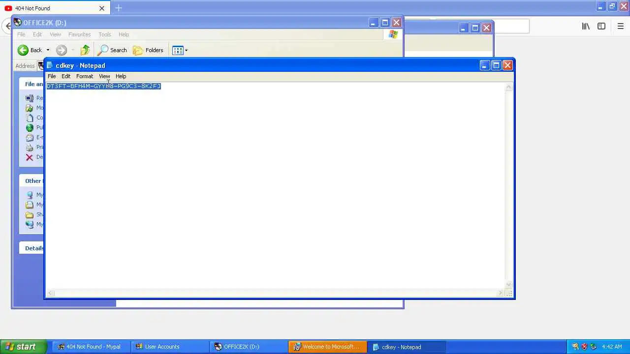Click the 4:42 AM taskbar clock

pyautogui.click(x=612, y=347)
